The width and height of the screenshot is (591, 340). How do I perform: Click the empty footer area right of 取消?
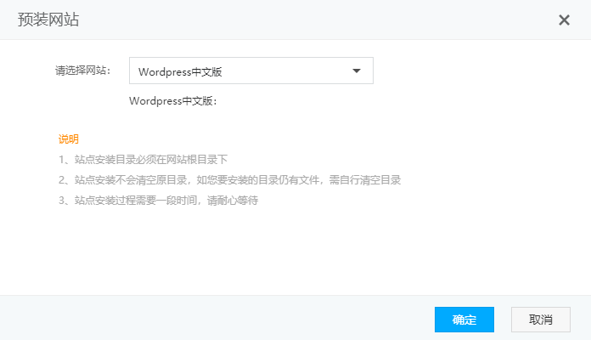[580, 320]
